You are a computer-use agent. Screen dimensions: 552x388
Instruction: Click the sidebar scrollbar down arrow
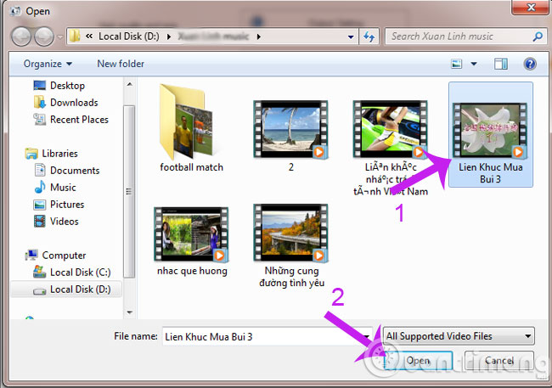130,312
